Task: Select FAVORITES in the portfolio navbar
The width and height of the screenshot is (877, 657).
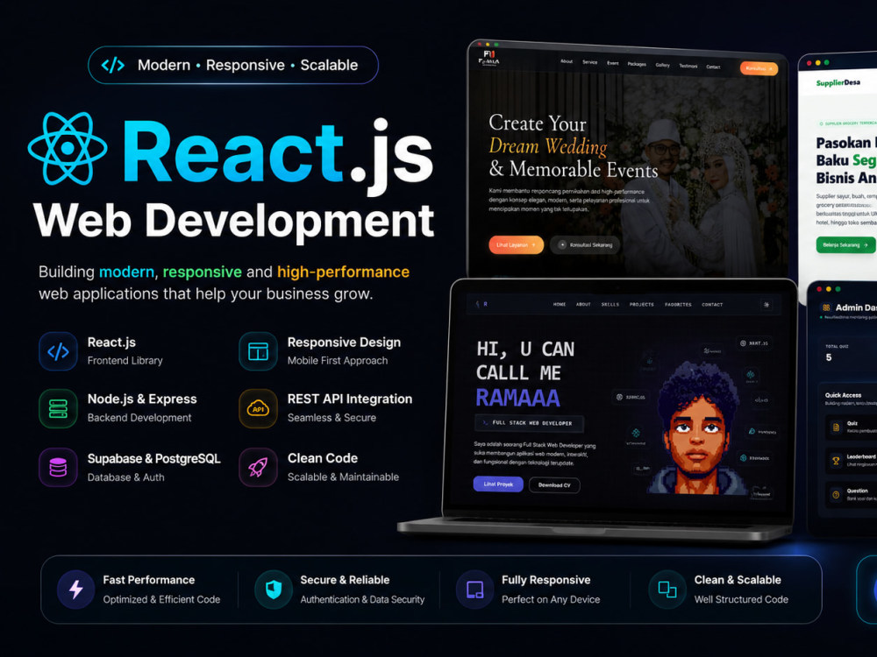Action: tap(678, 305)
